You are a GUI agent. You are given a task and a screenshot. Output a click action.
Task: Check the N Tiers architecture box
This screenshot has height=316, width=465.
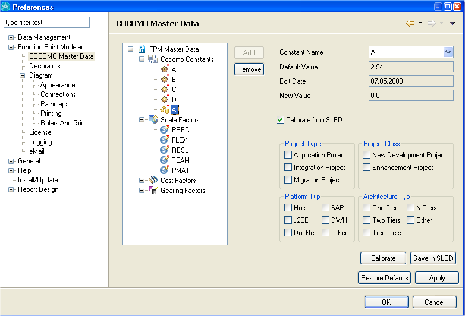410,207
